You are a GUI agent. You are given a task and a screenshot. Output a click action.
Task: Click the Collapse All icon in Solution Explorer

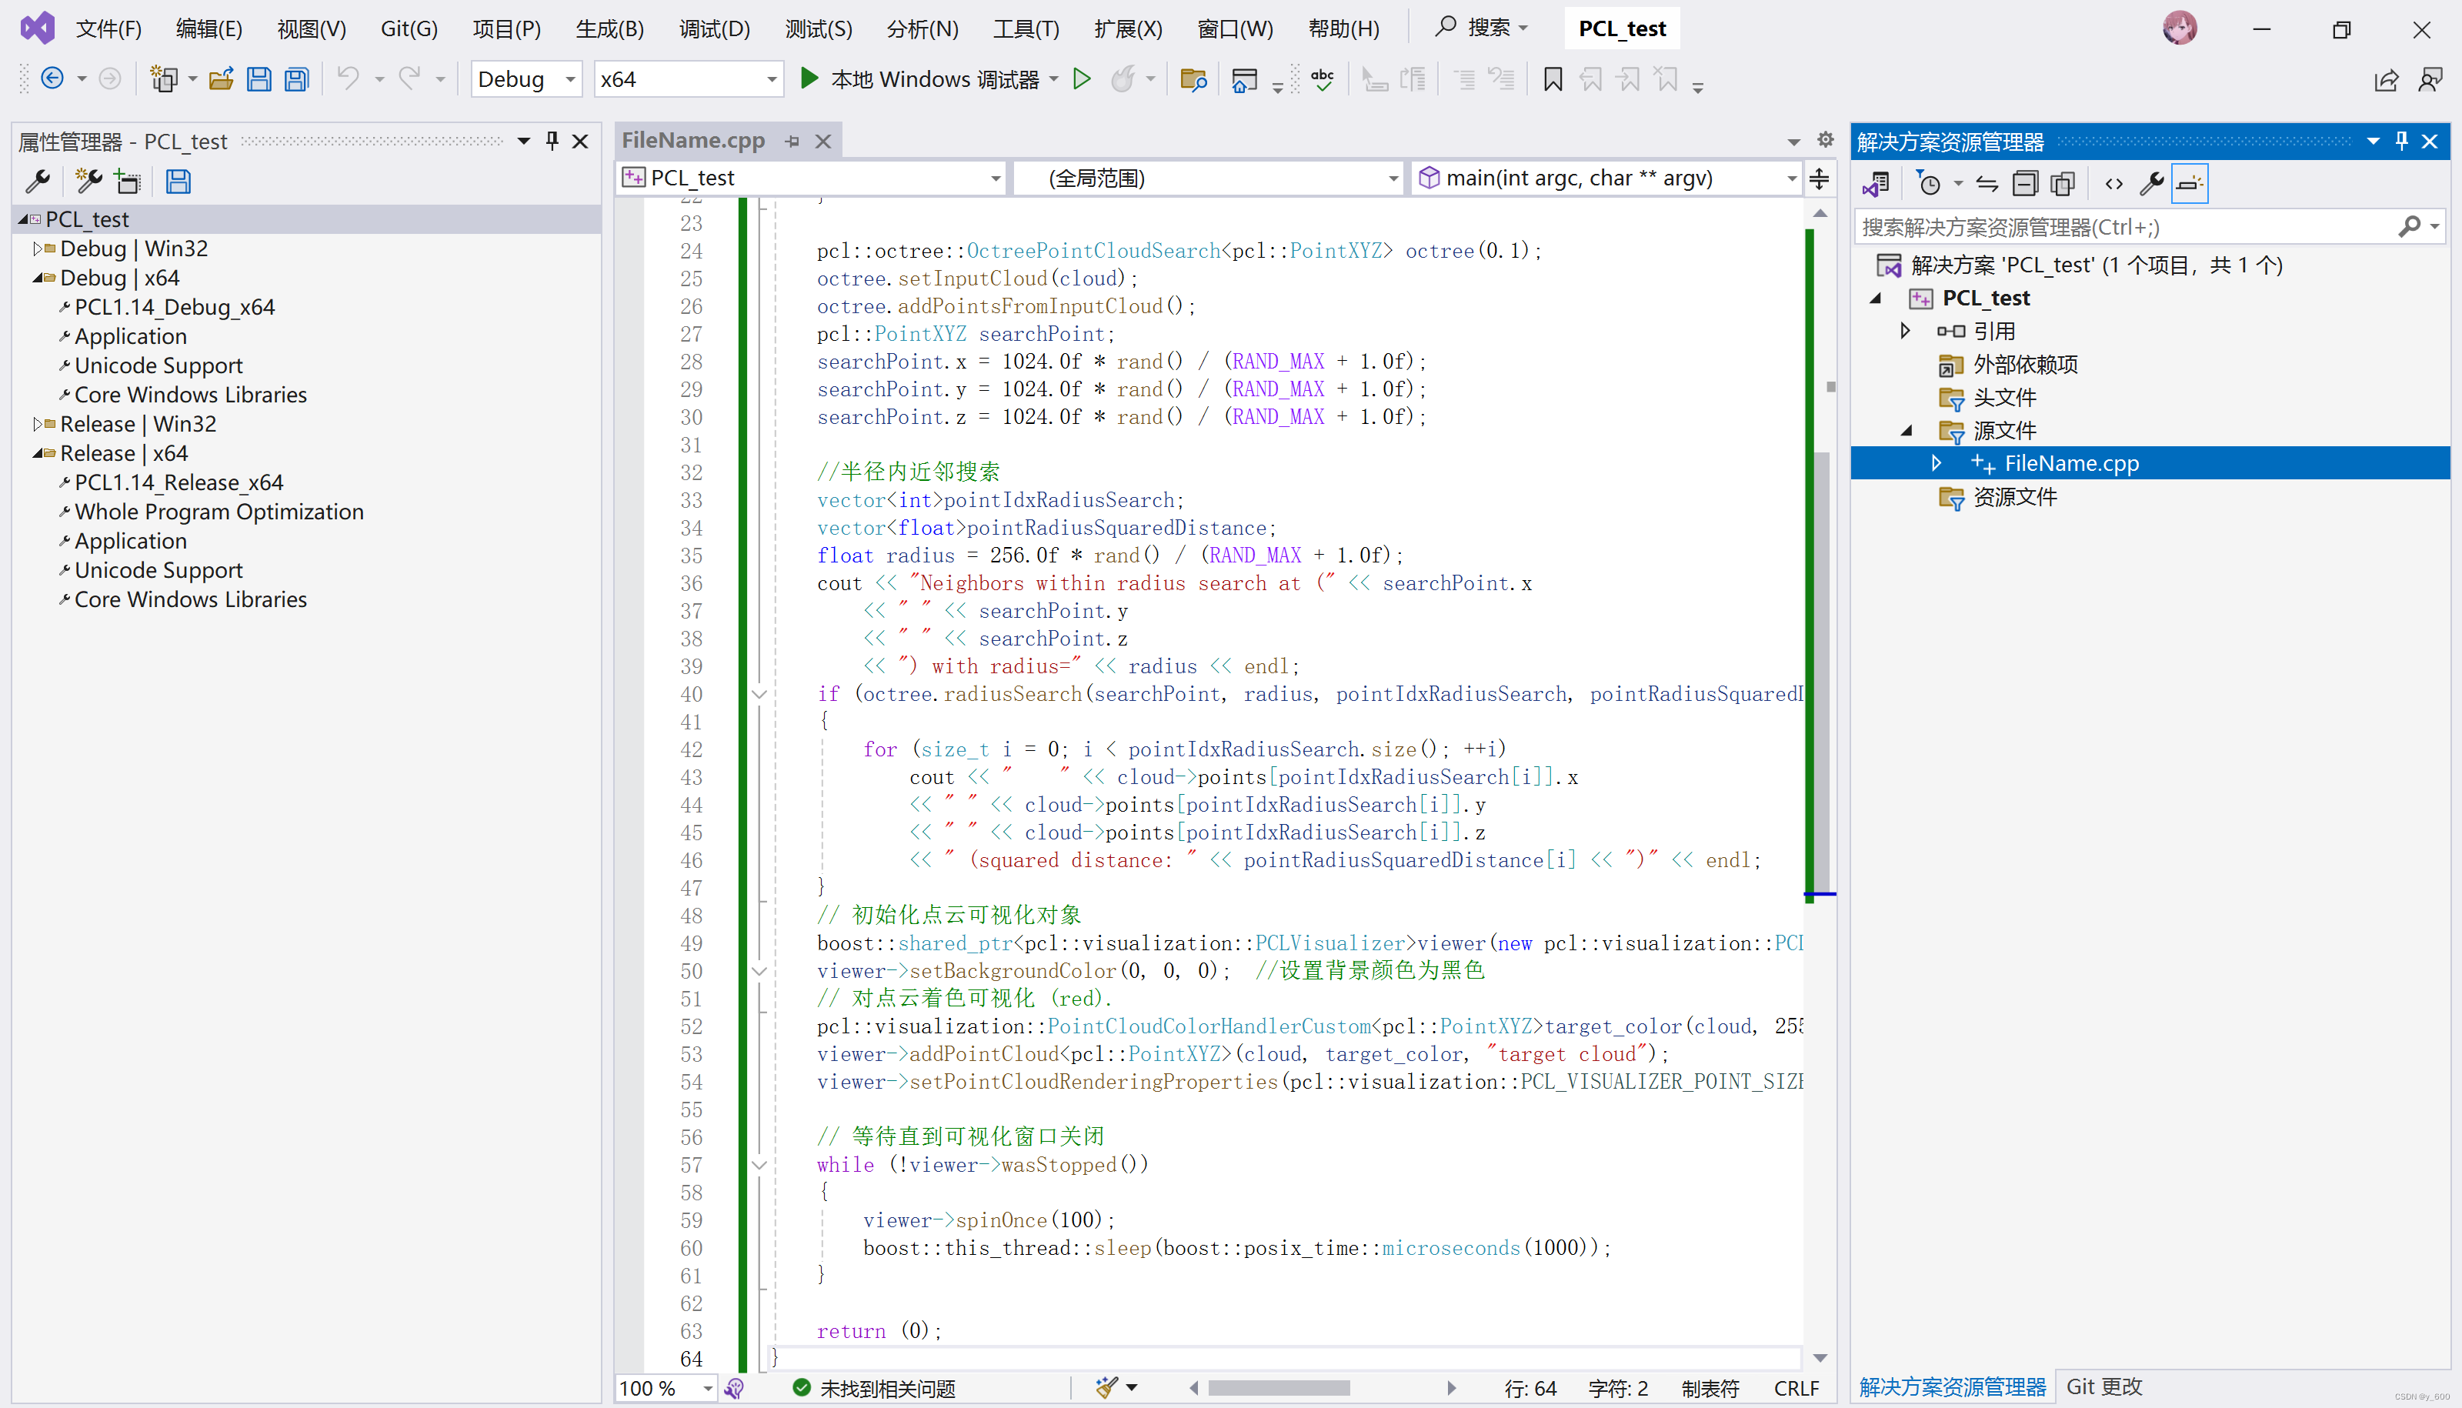point(2024,183)
